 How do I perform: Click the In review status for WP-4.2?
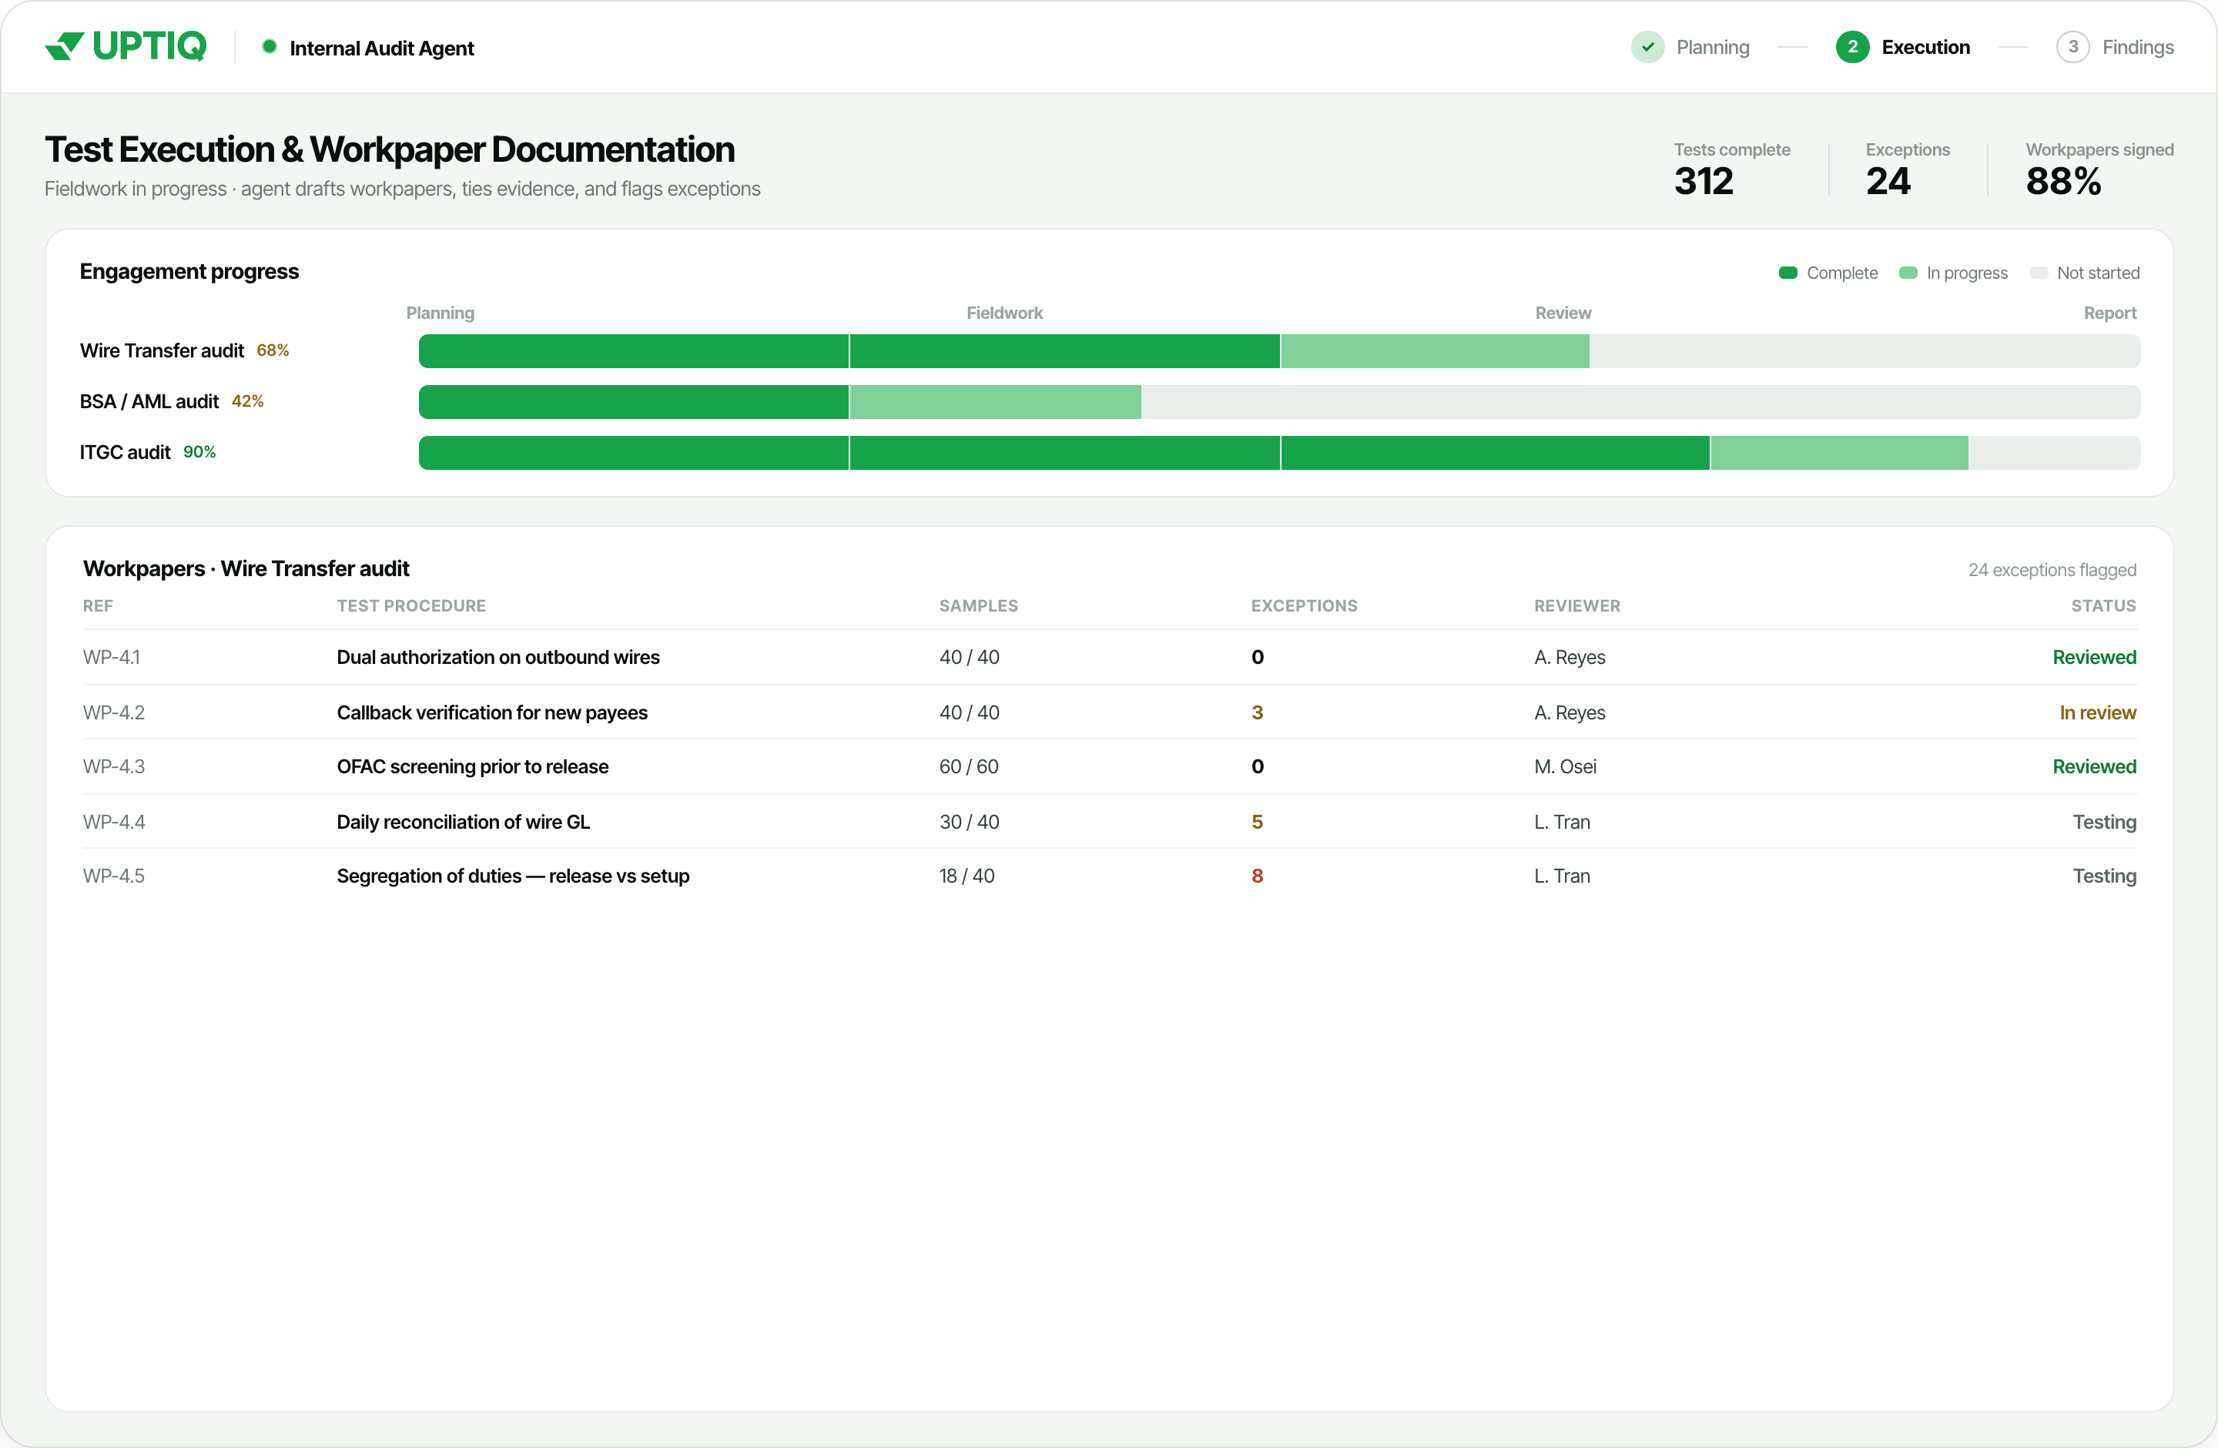[2097, 712]
